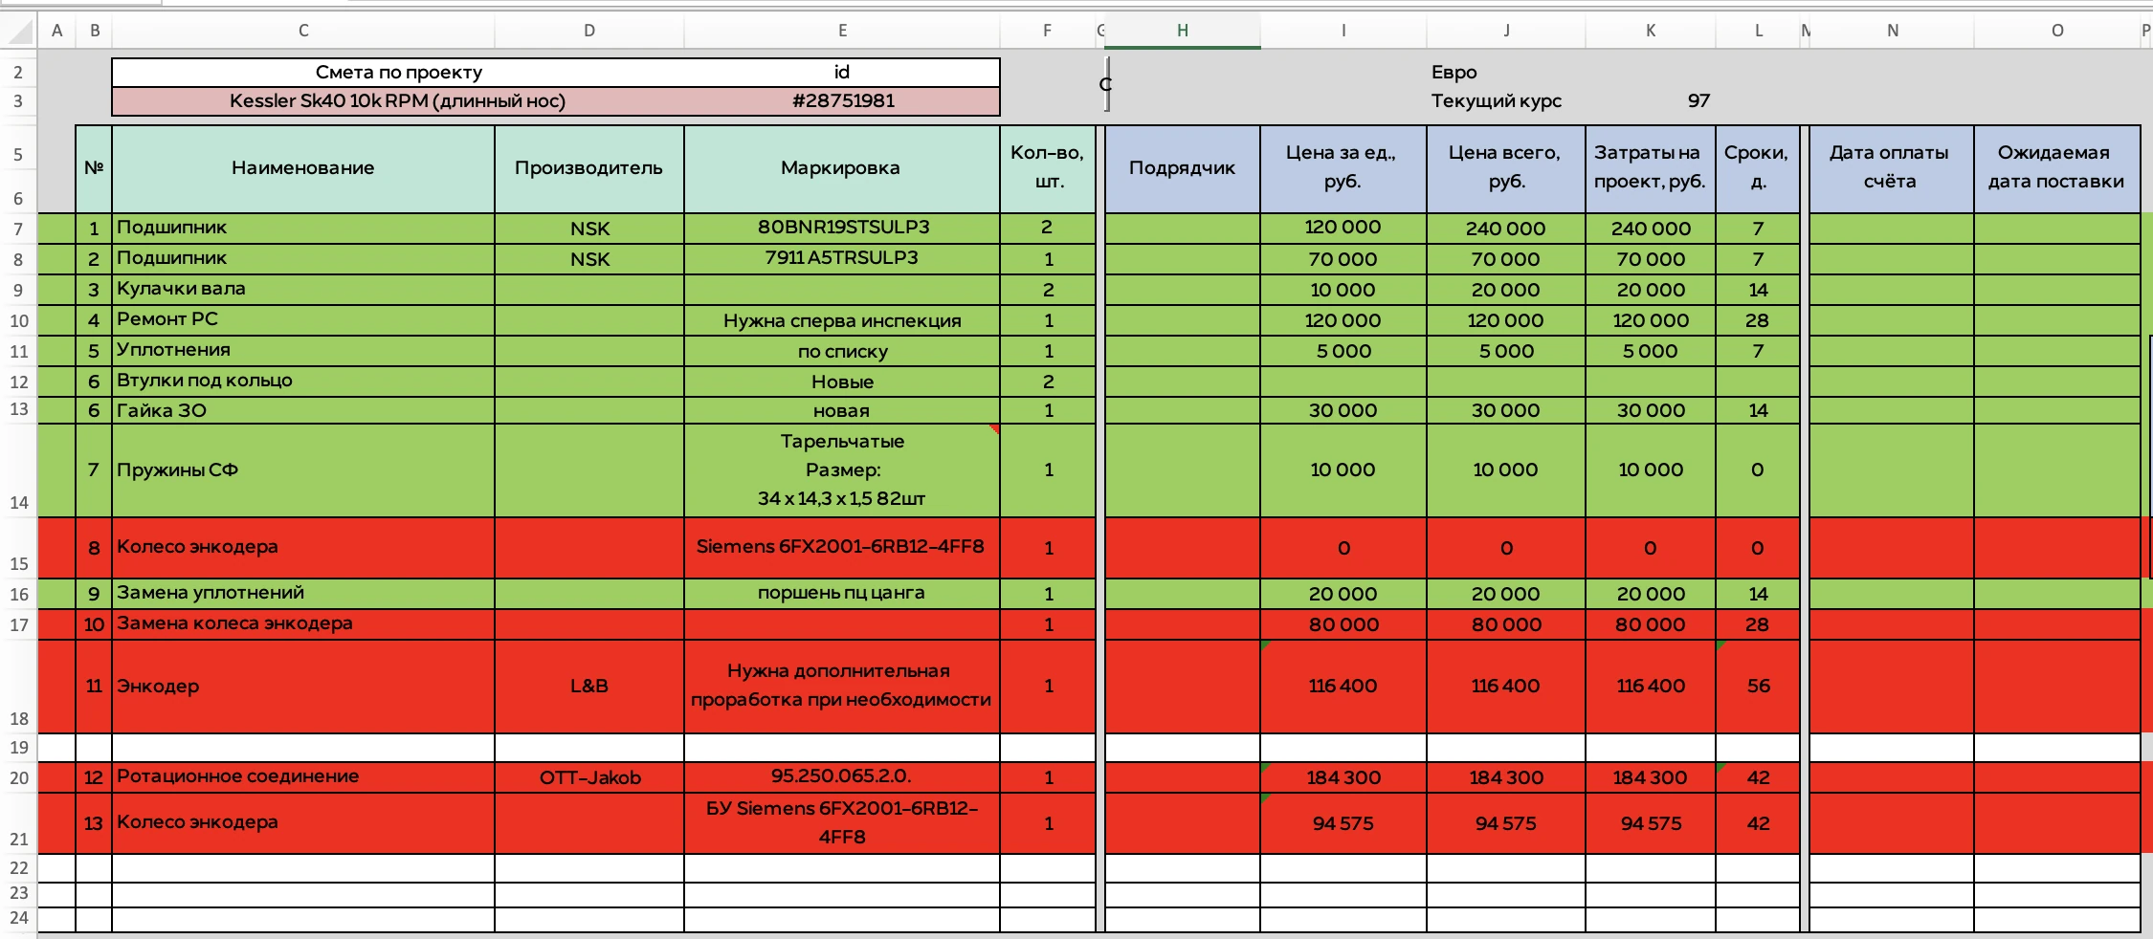
Task: Select the 'Замена колеса энкодера' cell
Action: point(303,624)
